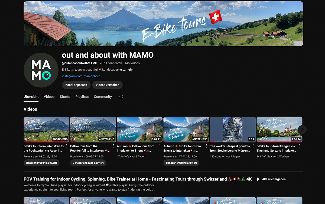The image size is (325, 204).
Task: Click the @outandaboutwithMAMO handle
Action: [x=80, y=63]
